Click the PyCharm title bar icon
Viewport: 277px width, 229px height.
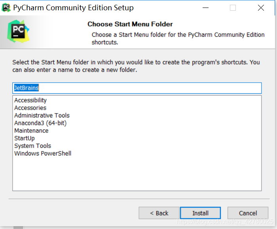[6, 8]
